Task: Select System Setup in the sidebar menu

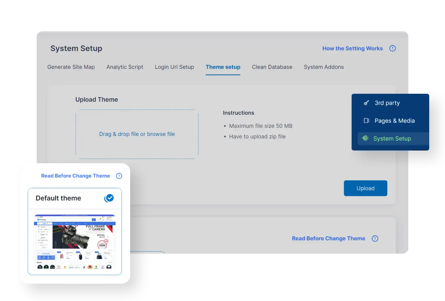Action: (392, 139)
